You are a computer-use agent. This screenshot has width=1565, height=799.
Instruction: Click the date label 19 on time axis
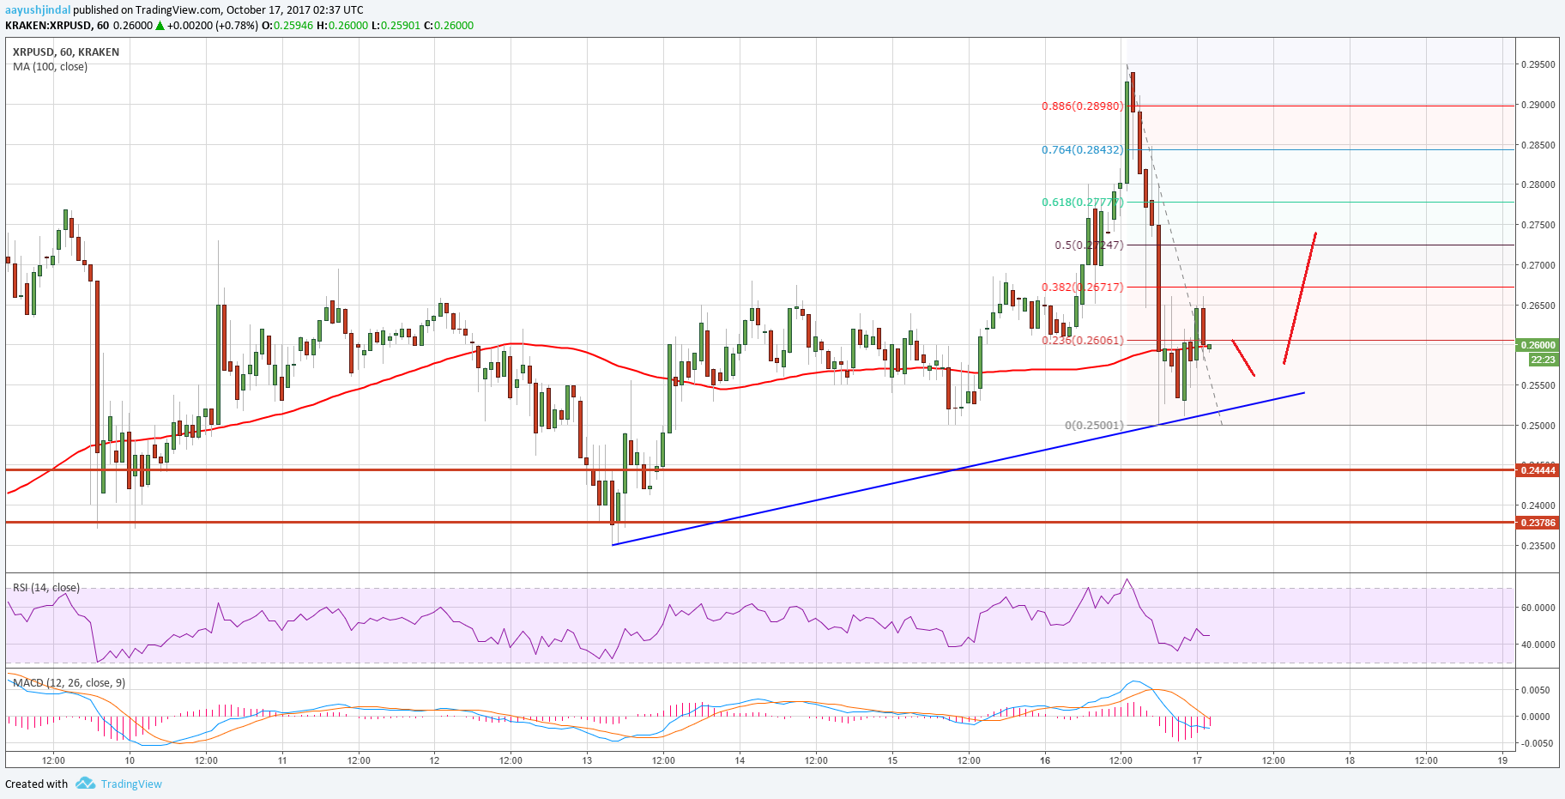pos(1502,760)
